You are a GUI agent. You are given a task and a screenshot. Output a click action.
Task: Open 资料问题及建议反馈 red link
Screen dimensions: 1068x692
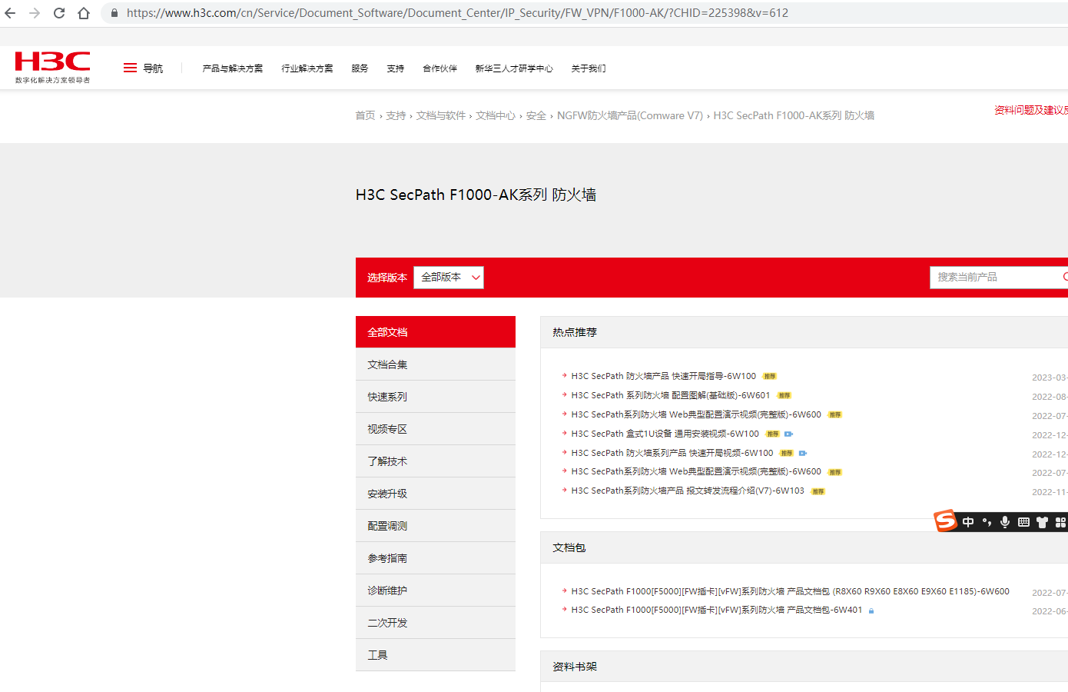[x=1031, y=110]
